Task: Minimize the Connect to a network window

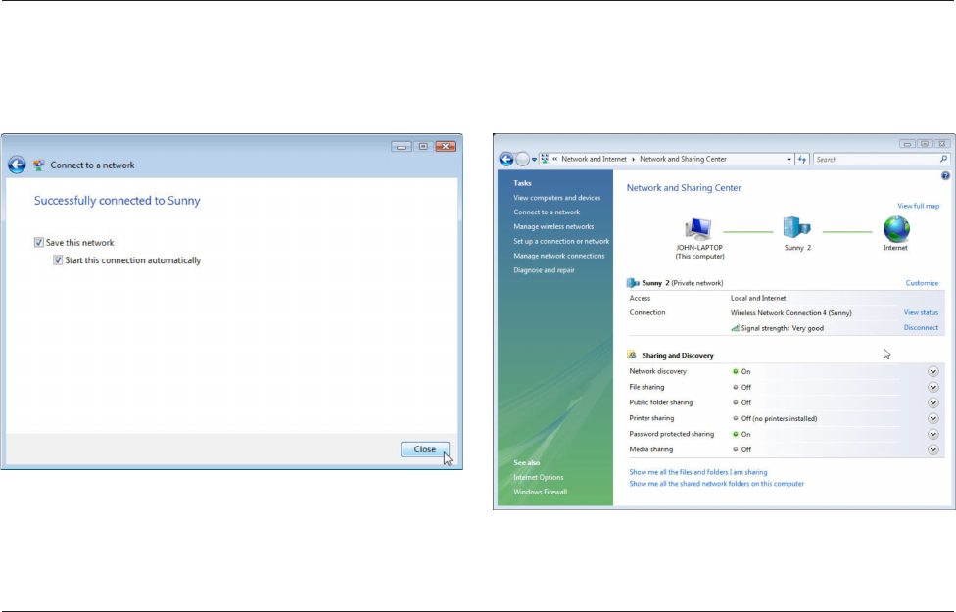Action: pyautogui.click(x=402, y=146)
